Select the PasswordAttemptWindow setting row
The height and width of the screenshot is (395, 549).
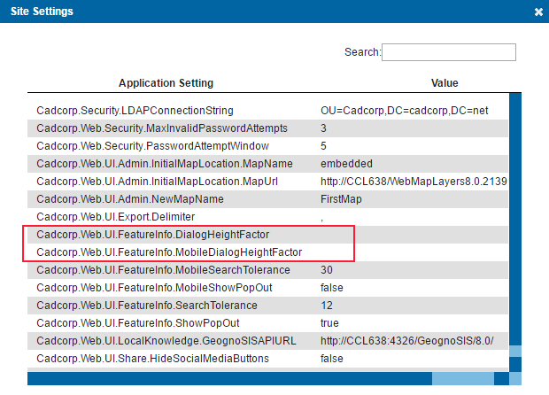tap(140, 146)
